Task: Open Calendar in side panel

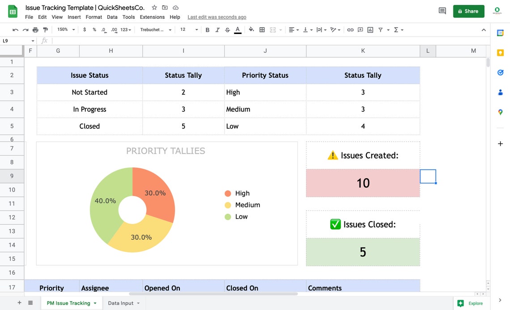Action: pyautogui.click(x=500, y=33)
